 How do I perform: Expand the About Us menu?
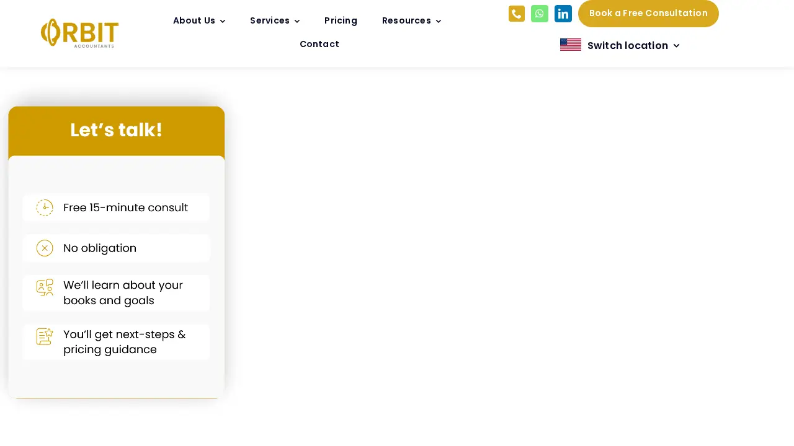pos(199,20)
